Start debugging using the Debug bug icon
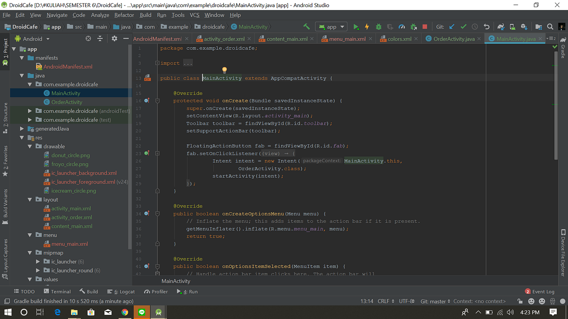This screenshot has width=568, height=319. coord(378,26)
